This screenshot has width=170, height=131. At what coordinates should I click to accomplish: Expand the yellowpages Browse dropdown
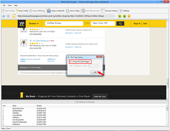coord(34,24)
